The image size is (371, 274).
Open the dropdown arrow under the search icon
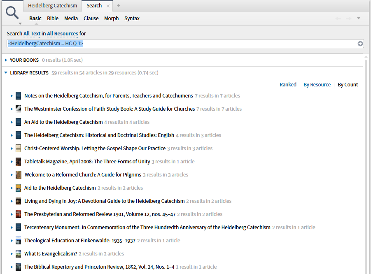coord(20,23)
